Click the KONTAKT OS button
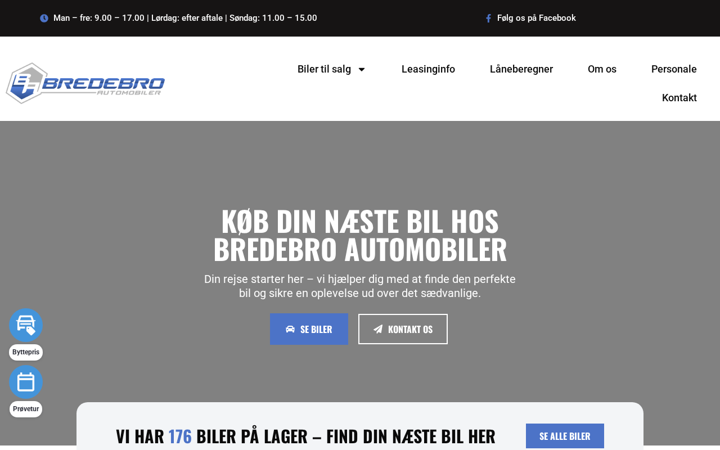 [x=403, y=329]
